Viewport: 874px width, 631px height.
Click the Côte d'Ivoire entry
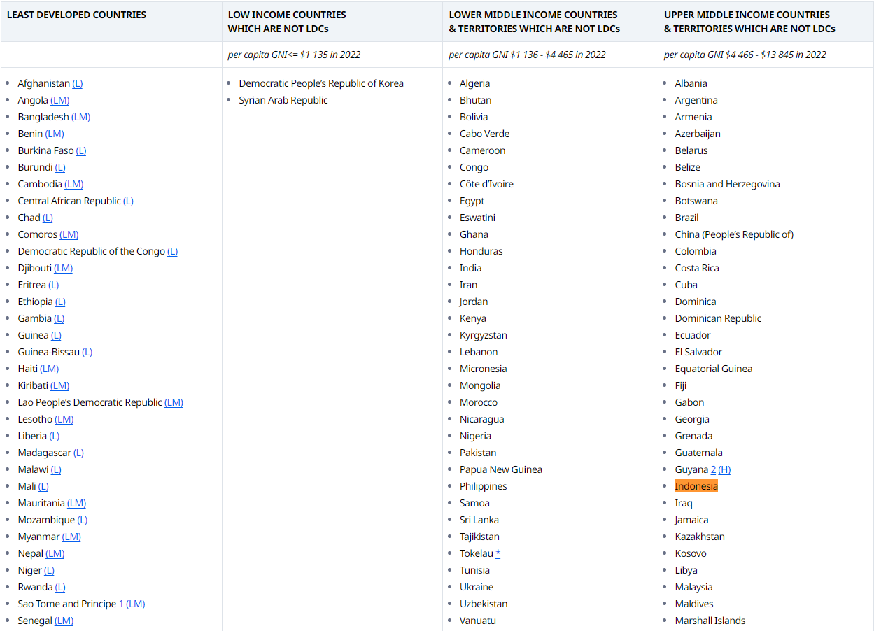(486, 184)
